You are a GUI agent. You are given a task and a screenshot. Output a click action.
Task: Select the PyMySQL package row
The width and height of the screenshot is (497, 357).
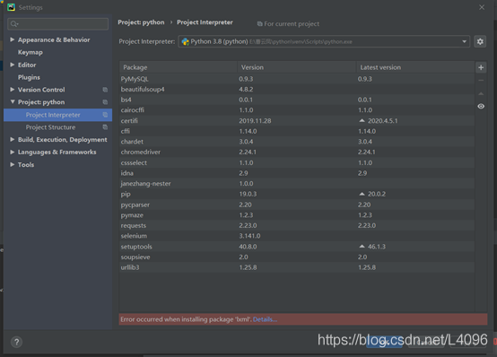click(297, 79)
